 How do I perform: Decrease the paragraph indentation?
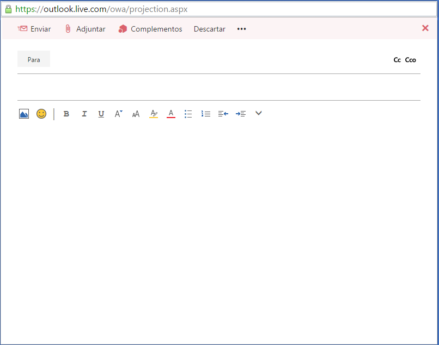pos(223,114)
